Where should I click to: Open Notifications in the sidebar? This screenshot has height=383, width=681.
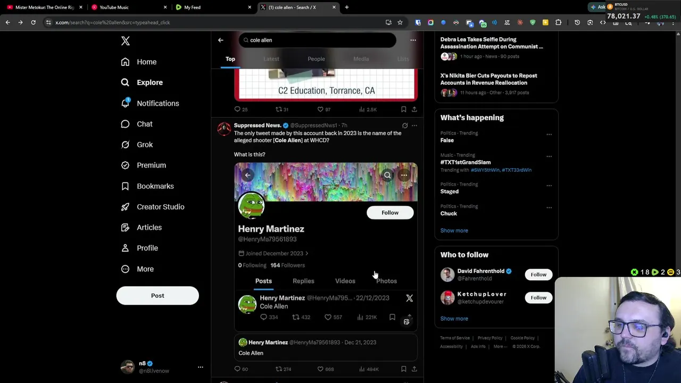tap(150, 103)
